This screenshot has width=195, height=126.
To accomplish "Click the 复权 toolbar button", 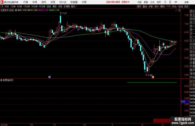I will click(x=139, y=6).
